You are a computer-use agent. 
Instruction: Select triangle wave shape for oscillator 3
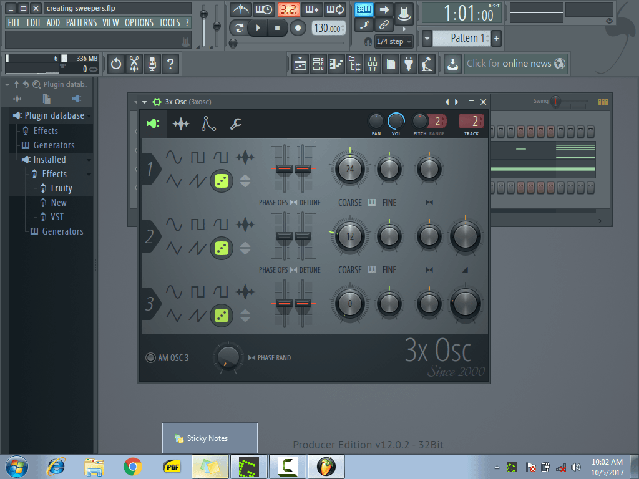click(174, 316)
